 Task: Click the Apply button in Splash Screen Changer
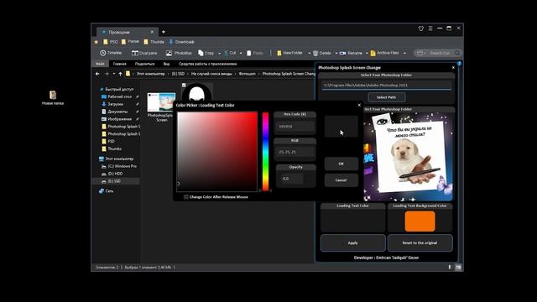(352, 242)
